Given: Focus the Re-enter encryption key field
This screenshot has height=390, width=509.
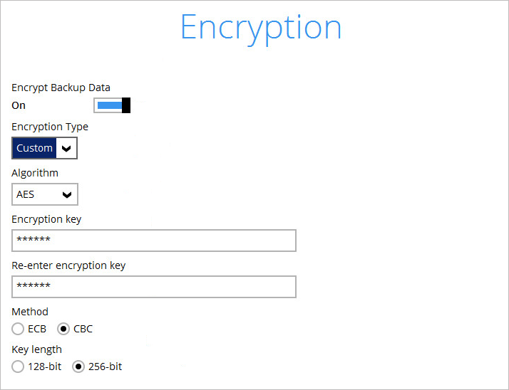Looking at the screenshot, I should coord(154,287).
